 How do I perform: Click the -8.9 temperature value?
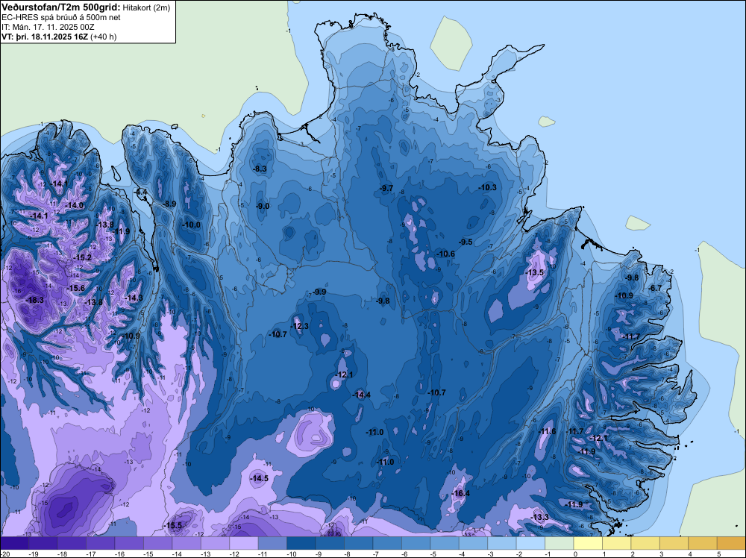tap(169, 204)
